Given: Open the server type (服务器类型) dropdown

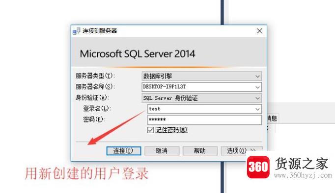Looking at the screenshot, I should 202,76.
